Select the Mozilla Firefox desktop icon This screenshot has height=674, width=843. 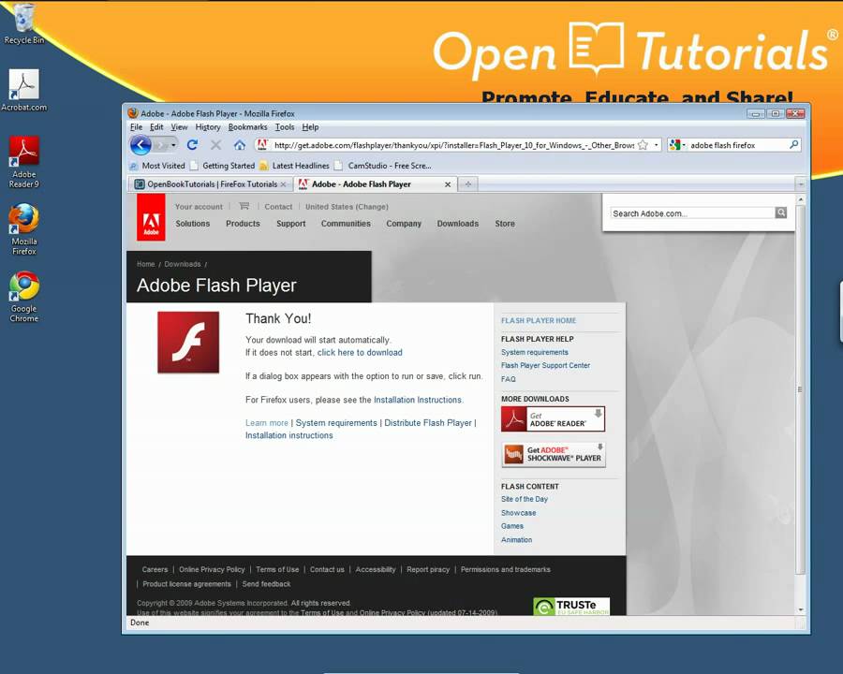(23, 229)
